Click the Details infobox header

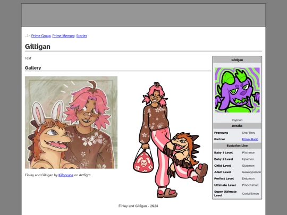[x=237, y=126]
